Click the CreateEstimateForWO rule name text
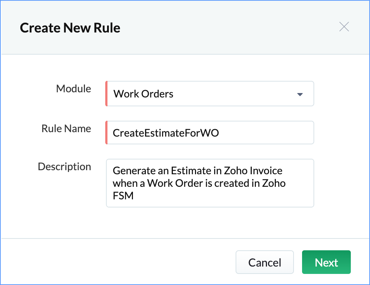 (166, 133)
